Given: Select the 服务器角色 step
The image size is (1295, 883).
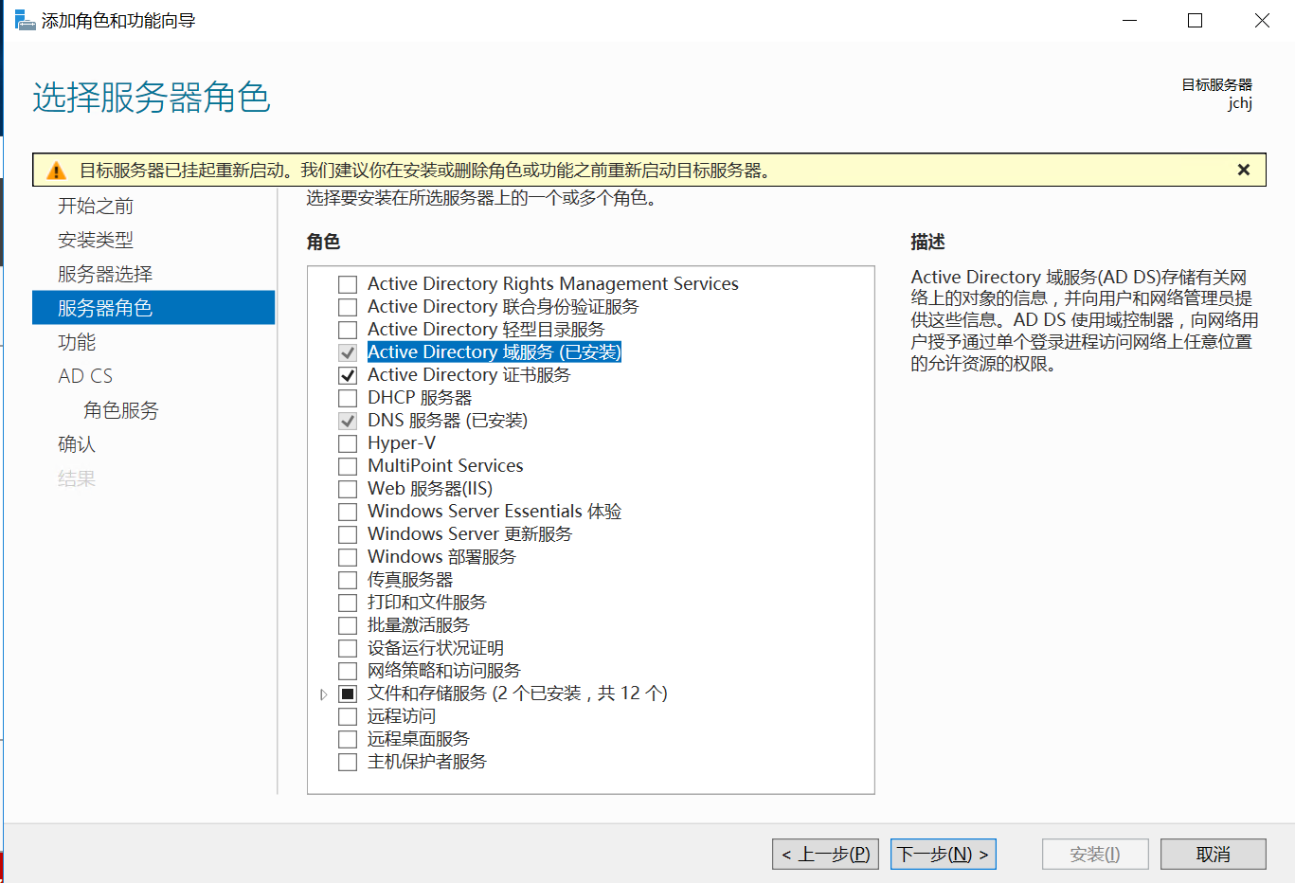Looking at the screenshot, I should point(153,308).
